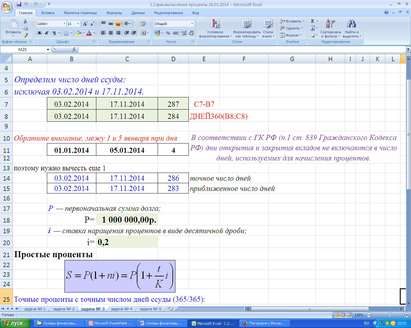Toggle underline formatting (Ч)
This screenshot has height=328, width=411.
tap(54, 33)
